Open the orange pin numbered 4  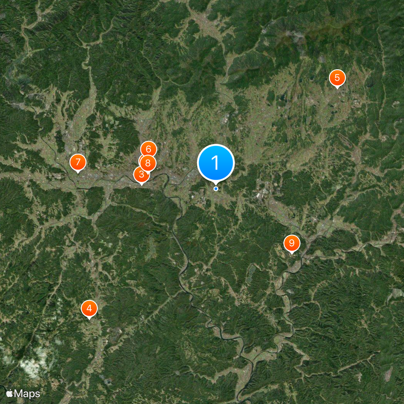click(89, 309)
